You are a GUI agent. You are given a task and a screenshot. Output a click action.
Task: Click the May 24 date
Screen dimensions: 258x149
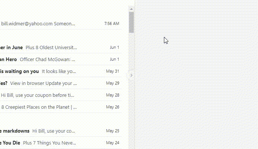(112, 143)
